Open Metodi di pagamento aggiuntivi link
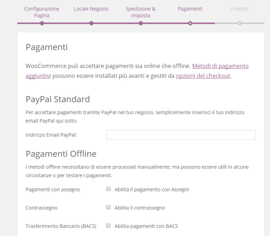The image size is (270, 236). [220, 66]
